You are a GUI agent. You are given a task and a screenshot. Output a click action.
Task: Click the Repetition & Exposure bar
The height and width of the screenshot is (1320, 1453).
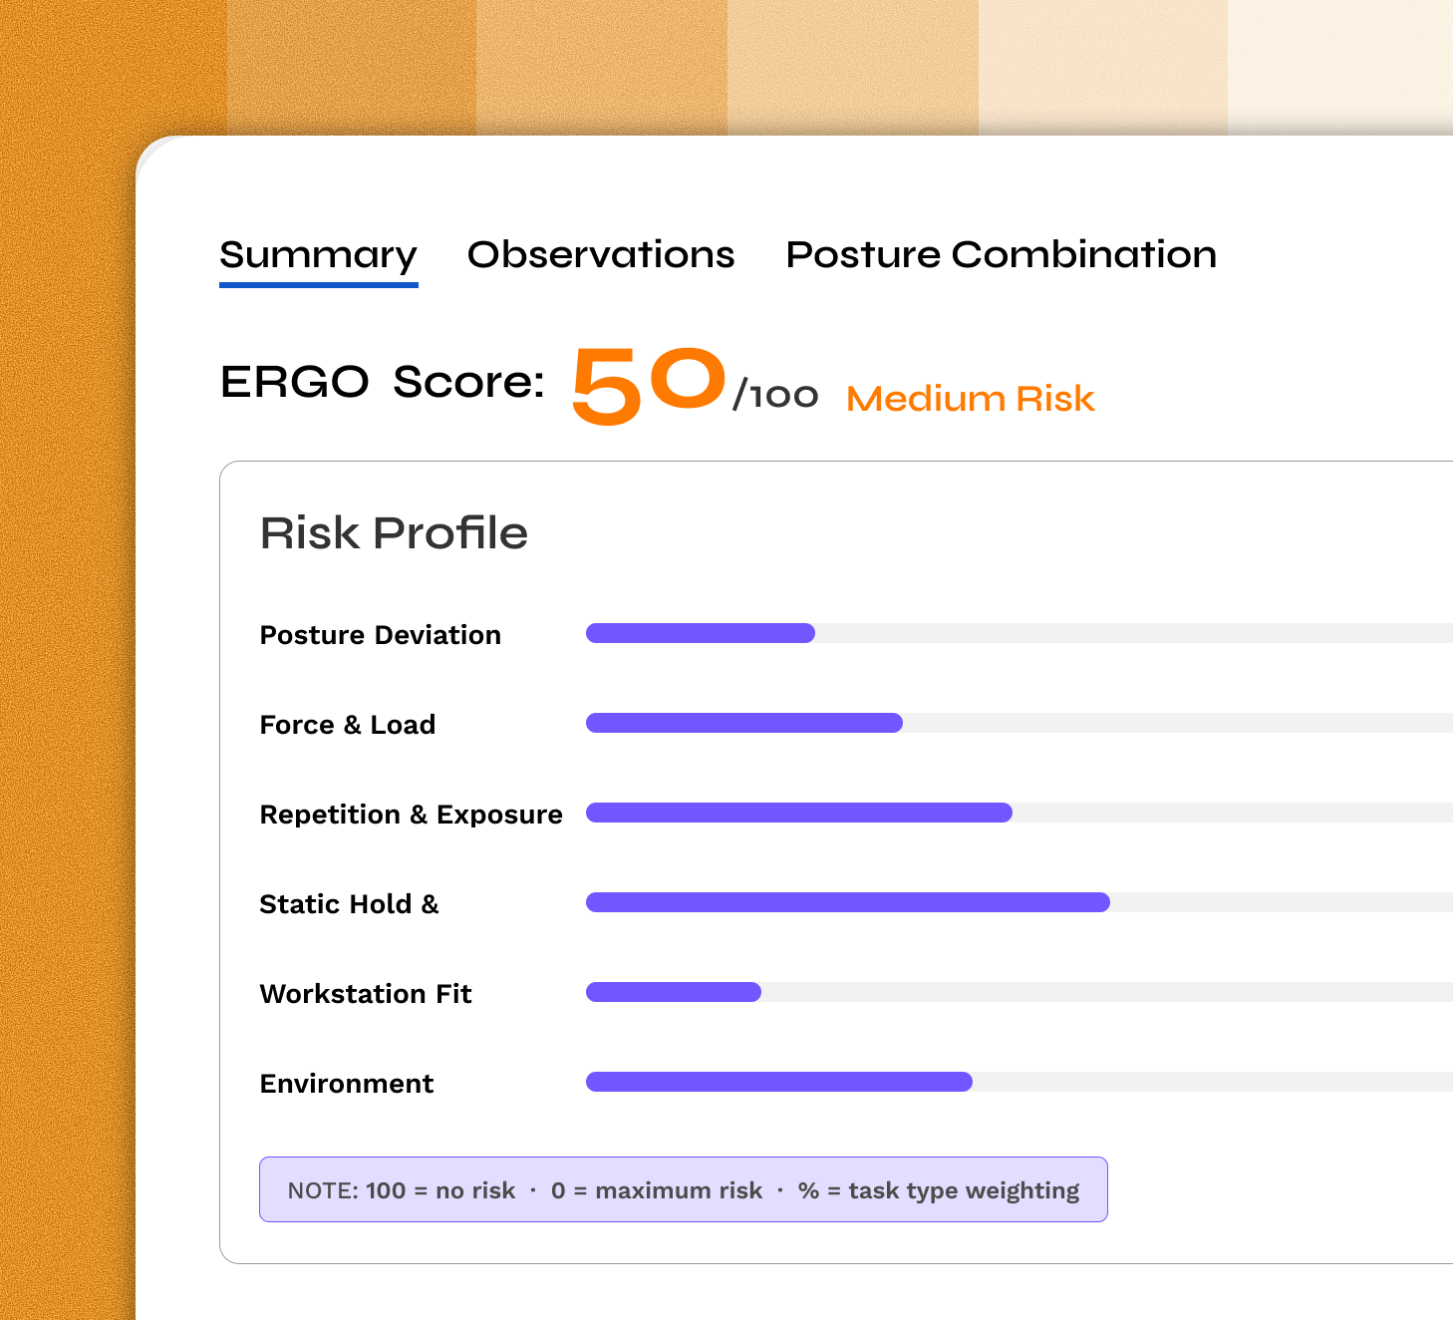click(1019, 813)
